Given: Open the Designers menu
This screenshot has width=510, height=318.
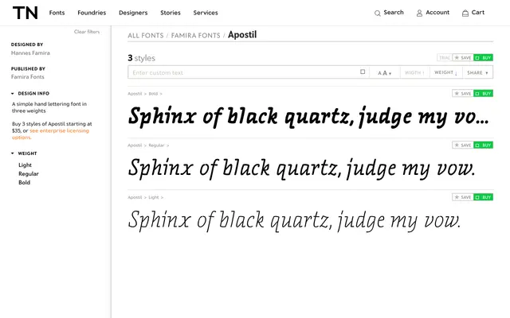Looking at the screenshot, I should pos(133,13).
